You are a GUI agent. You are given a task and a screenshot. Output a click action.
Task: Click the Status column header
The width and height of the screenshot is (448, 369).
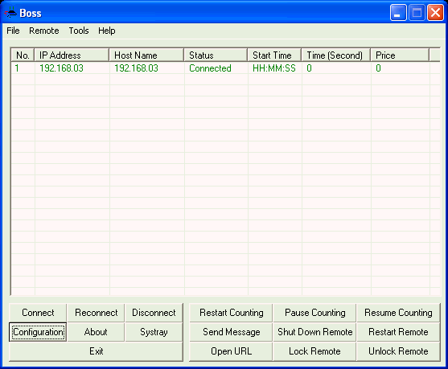point(216,55)
